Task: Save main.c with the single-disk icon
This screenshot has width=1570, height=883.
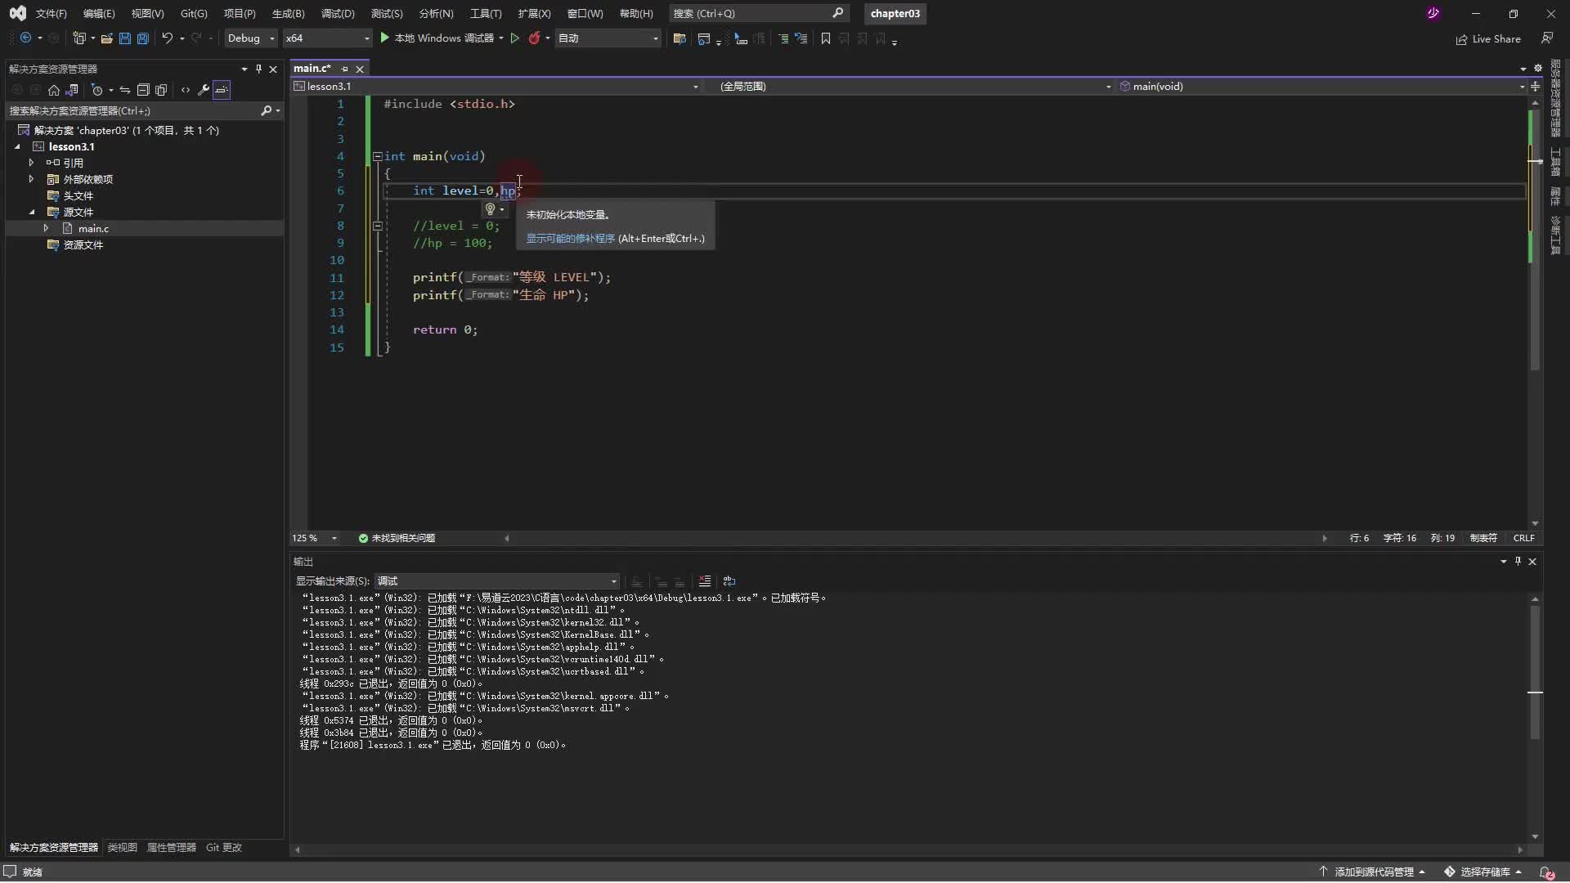Action: (x=125, y=38)
